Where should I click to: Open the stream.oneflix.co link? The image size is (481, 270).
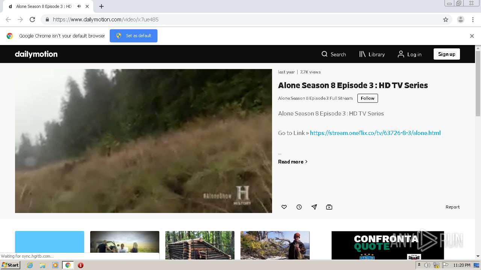tap(375, 133)
